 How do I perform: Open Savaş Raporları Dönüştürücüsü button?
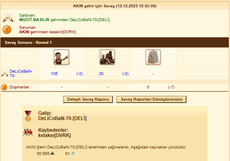(x=152, y=99)
